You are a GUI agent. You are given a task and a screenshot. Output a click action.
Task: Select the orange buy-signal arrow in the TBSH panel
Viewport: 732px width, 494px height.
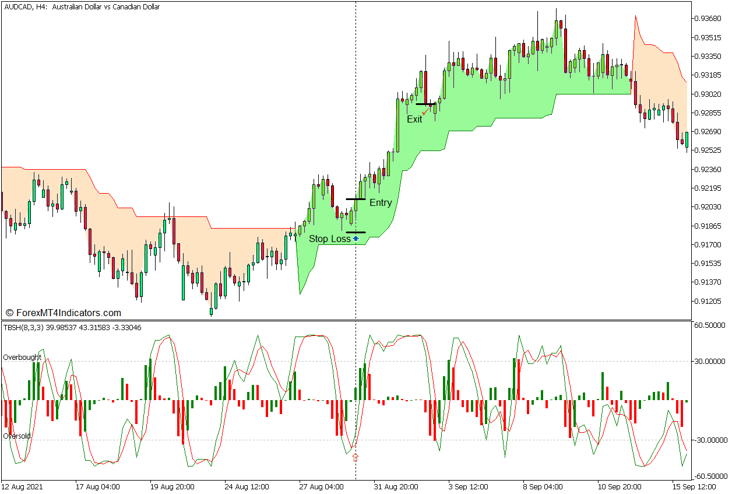(356, 457)
